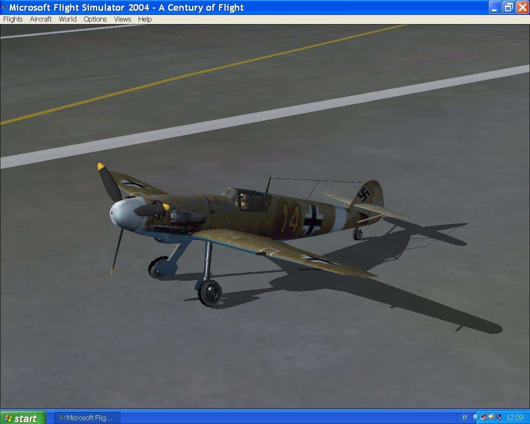Click the airplane icon on the taskbar button
The height and width of the screenshot is (424, 530).
pos(61,417)
